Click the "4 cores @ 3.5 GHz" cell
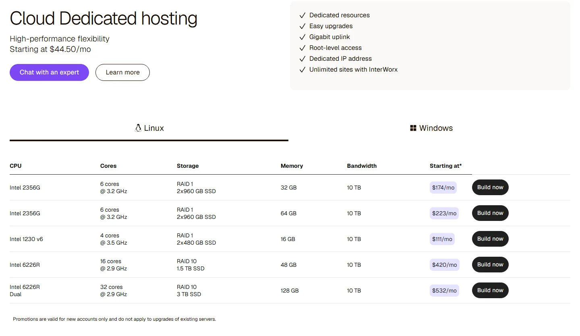This screenshot has height=336, width=580. tap(114, 239)
